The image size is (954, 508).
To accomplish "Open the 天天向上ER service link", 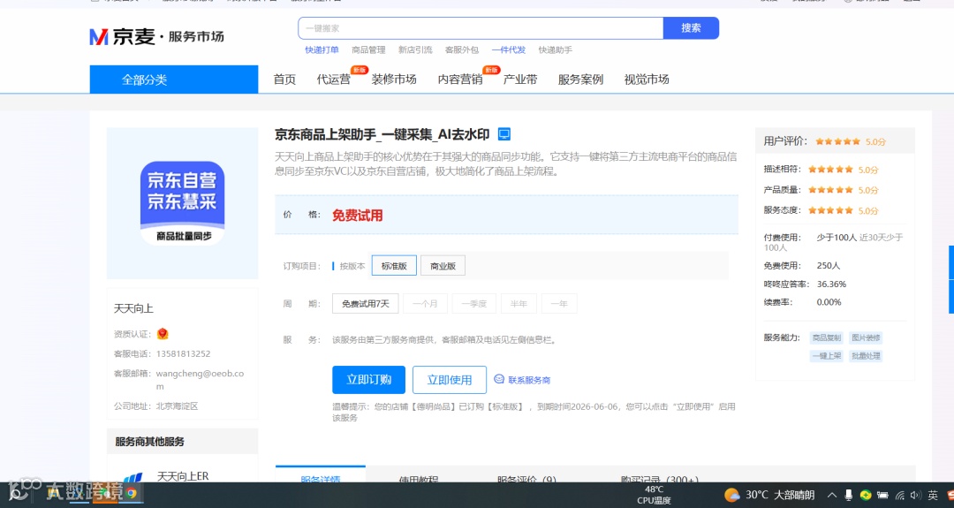I will [183, 476].
